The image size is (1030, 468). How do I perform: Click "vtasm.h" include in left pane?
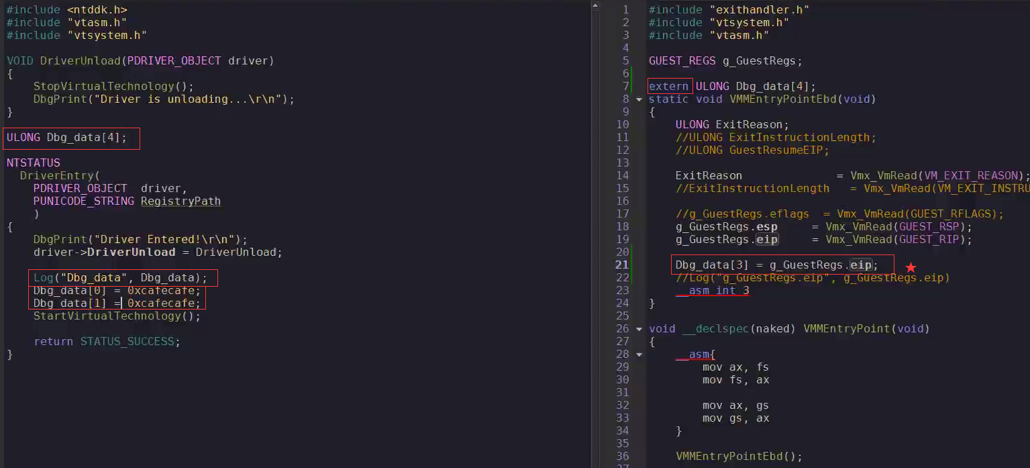click(97, 23)
